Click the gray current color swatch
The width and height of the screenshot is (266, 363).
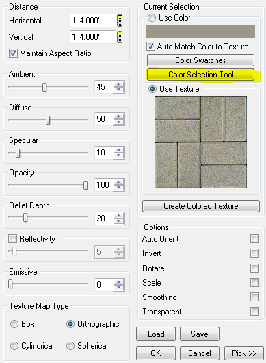coord(200,32)
